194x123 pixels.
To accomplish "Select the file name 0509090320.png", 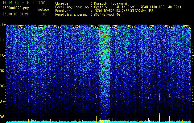I will coord(16,8).
